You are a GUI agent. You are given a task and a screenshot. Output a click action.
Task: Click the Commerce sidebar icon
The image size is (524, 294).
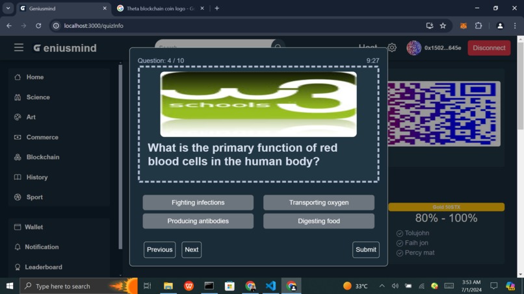(18, 137)
